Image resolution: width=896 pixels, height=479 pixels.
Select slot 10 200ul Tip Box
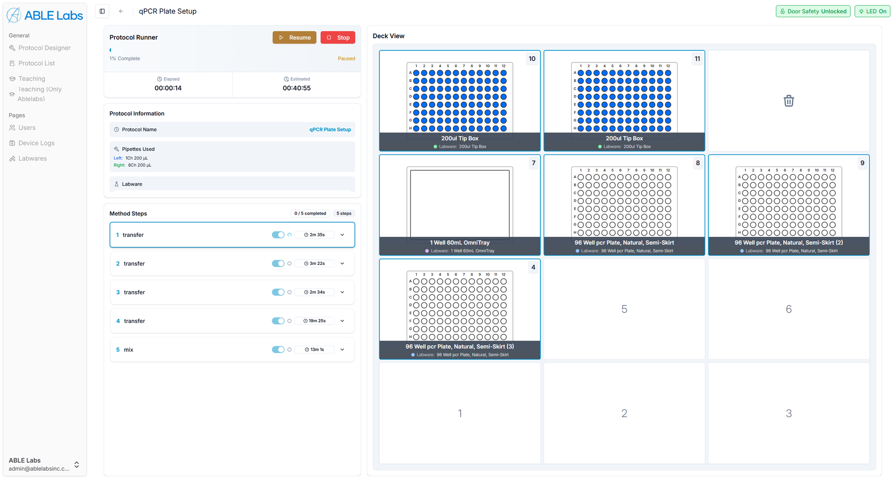tap(460, 101)
